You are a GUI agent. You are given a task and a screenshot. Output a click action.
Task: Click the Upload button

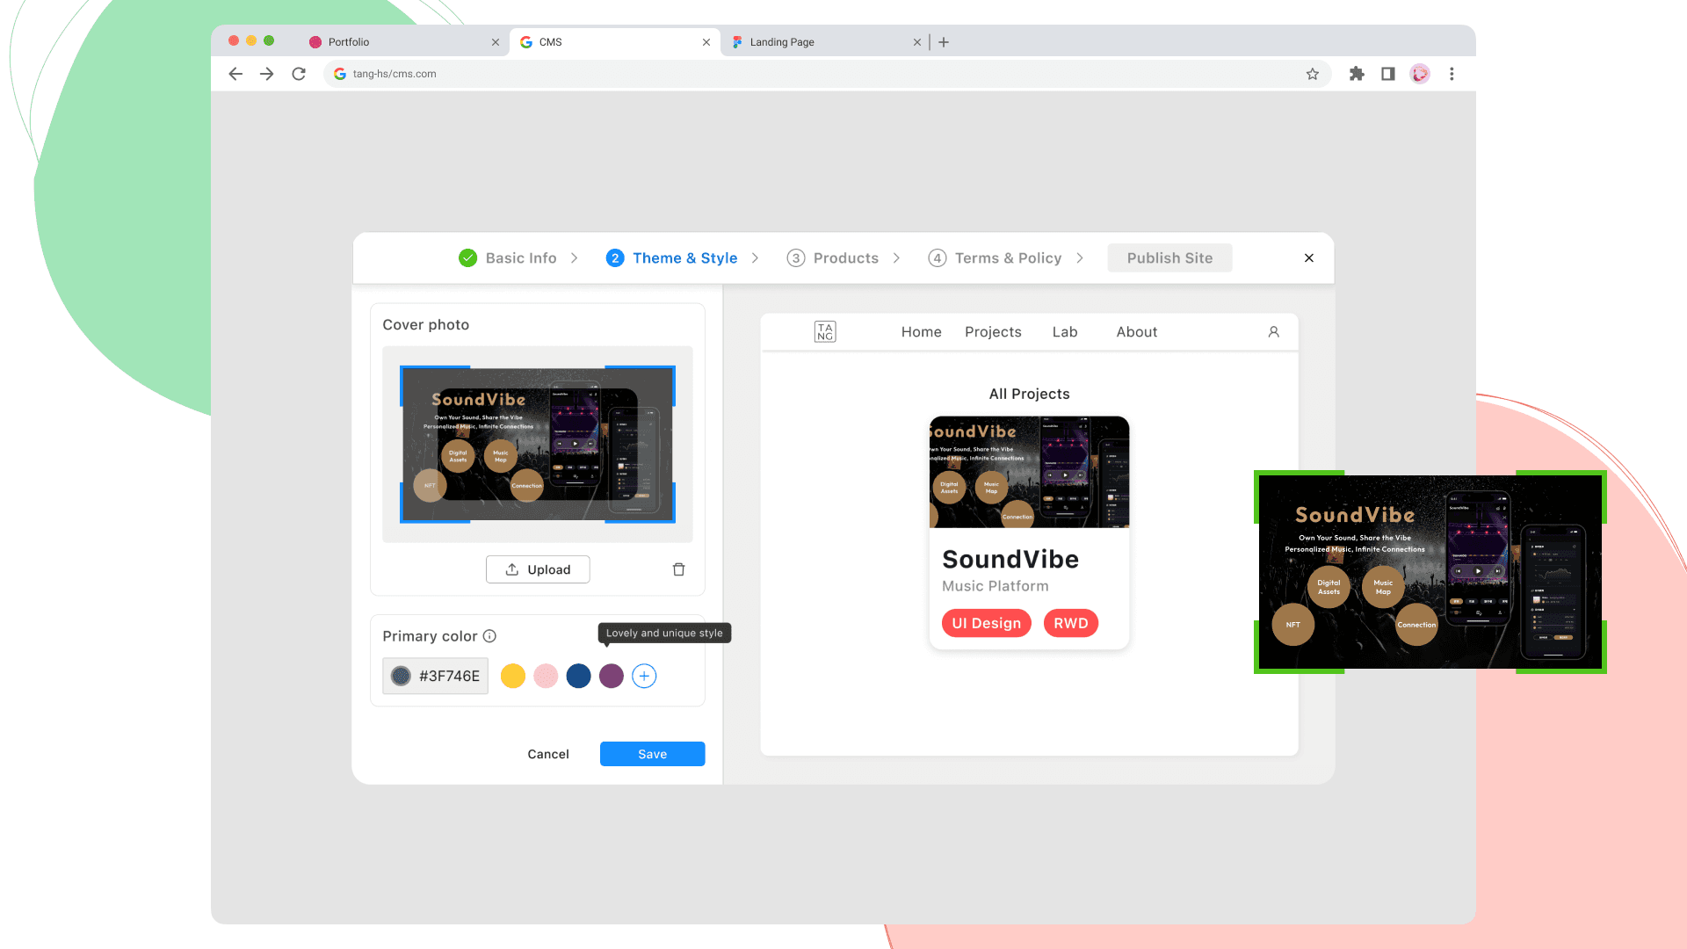(x=538, y=569)
